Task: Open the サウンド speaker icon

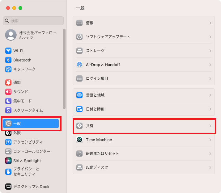Action: pyautogui.click(x=8, y=92)
